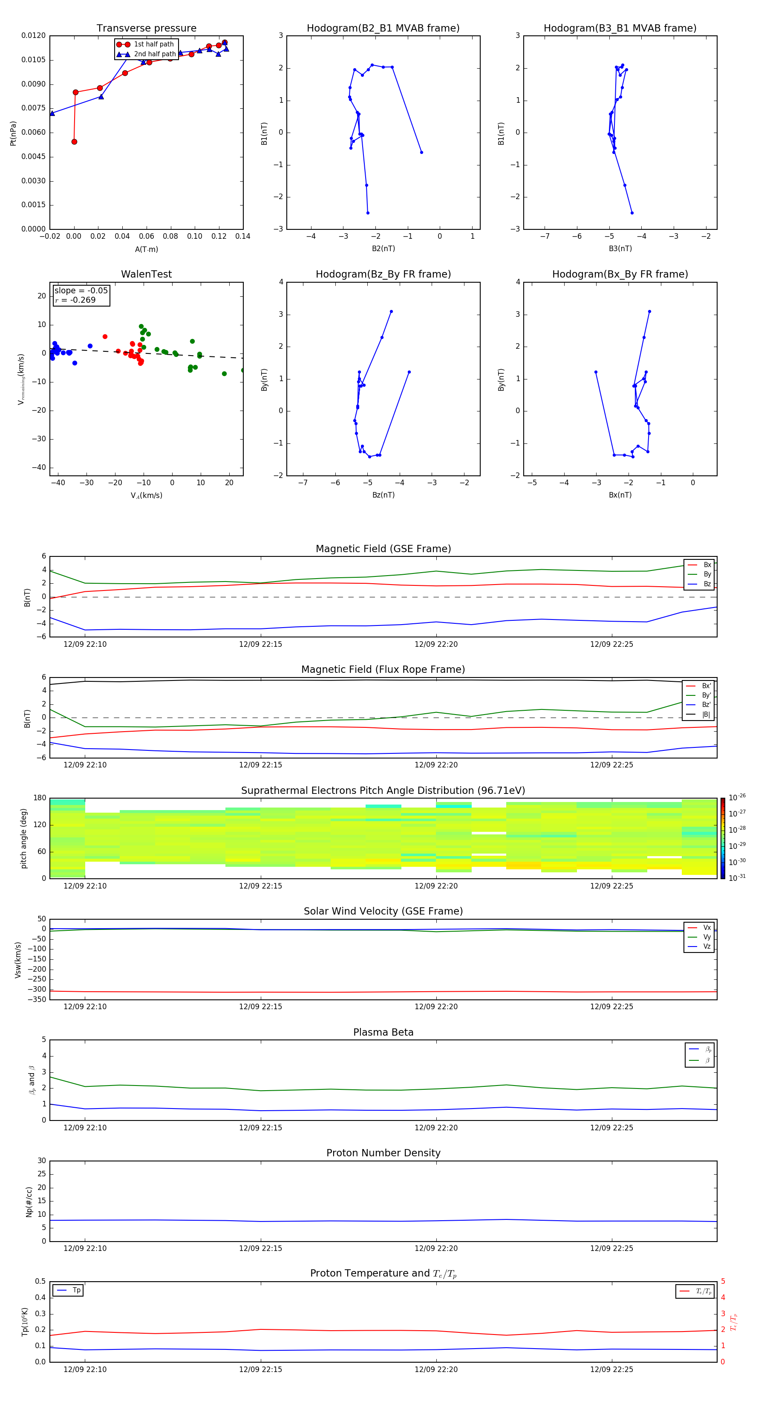767x1407 pixels.
Task: Click the "Bx'" flux rope legend entry
Action: click(699, 686)
